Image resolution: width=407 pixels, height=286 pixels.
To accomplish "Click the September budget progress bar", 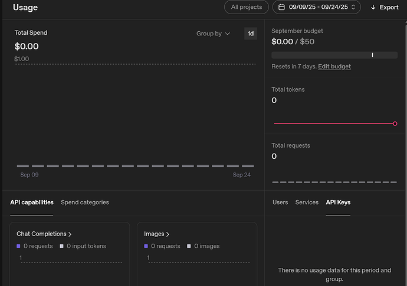I will pos(334,55).
